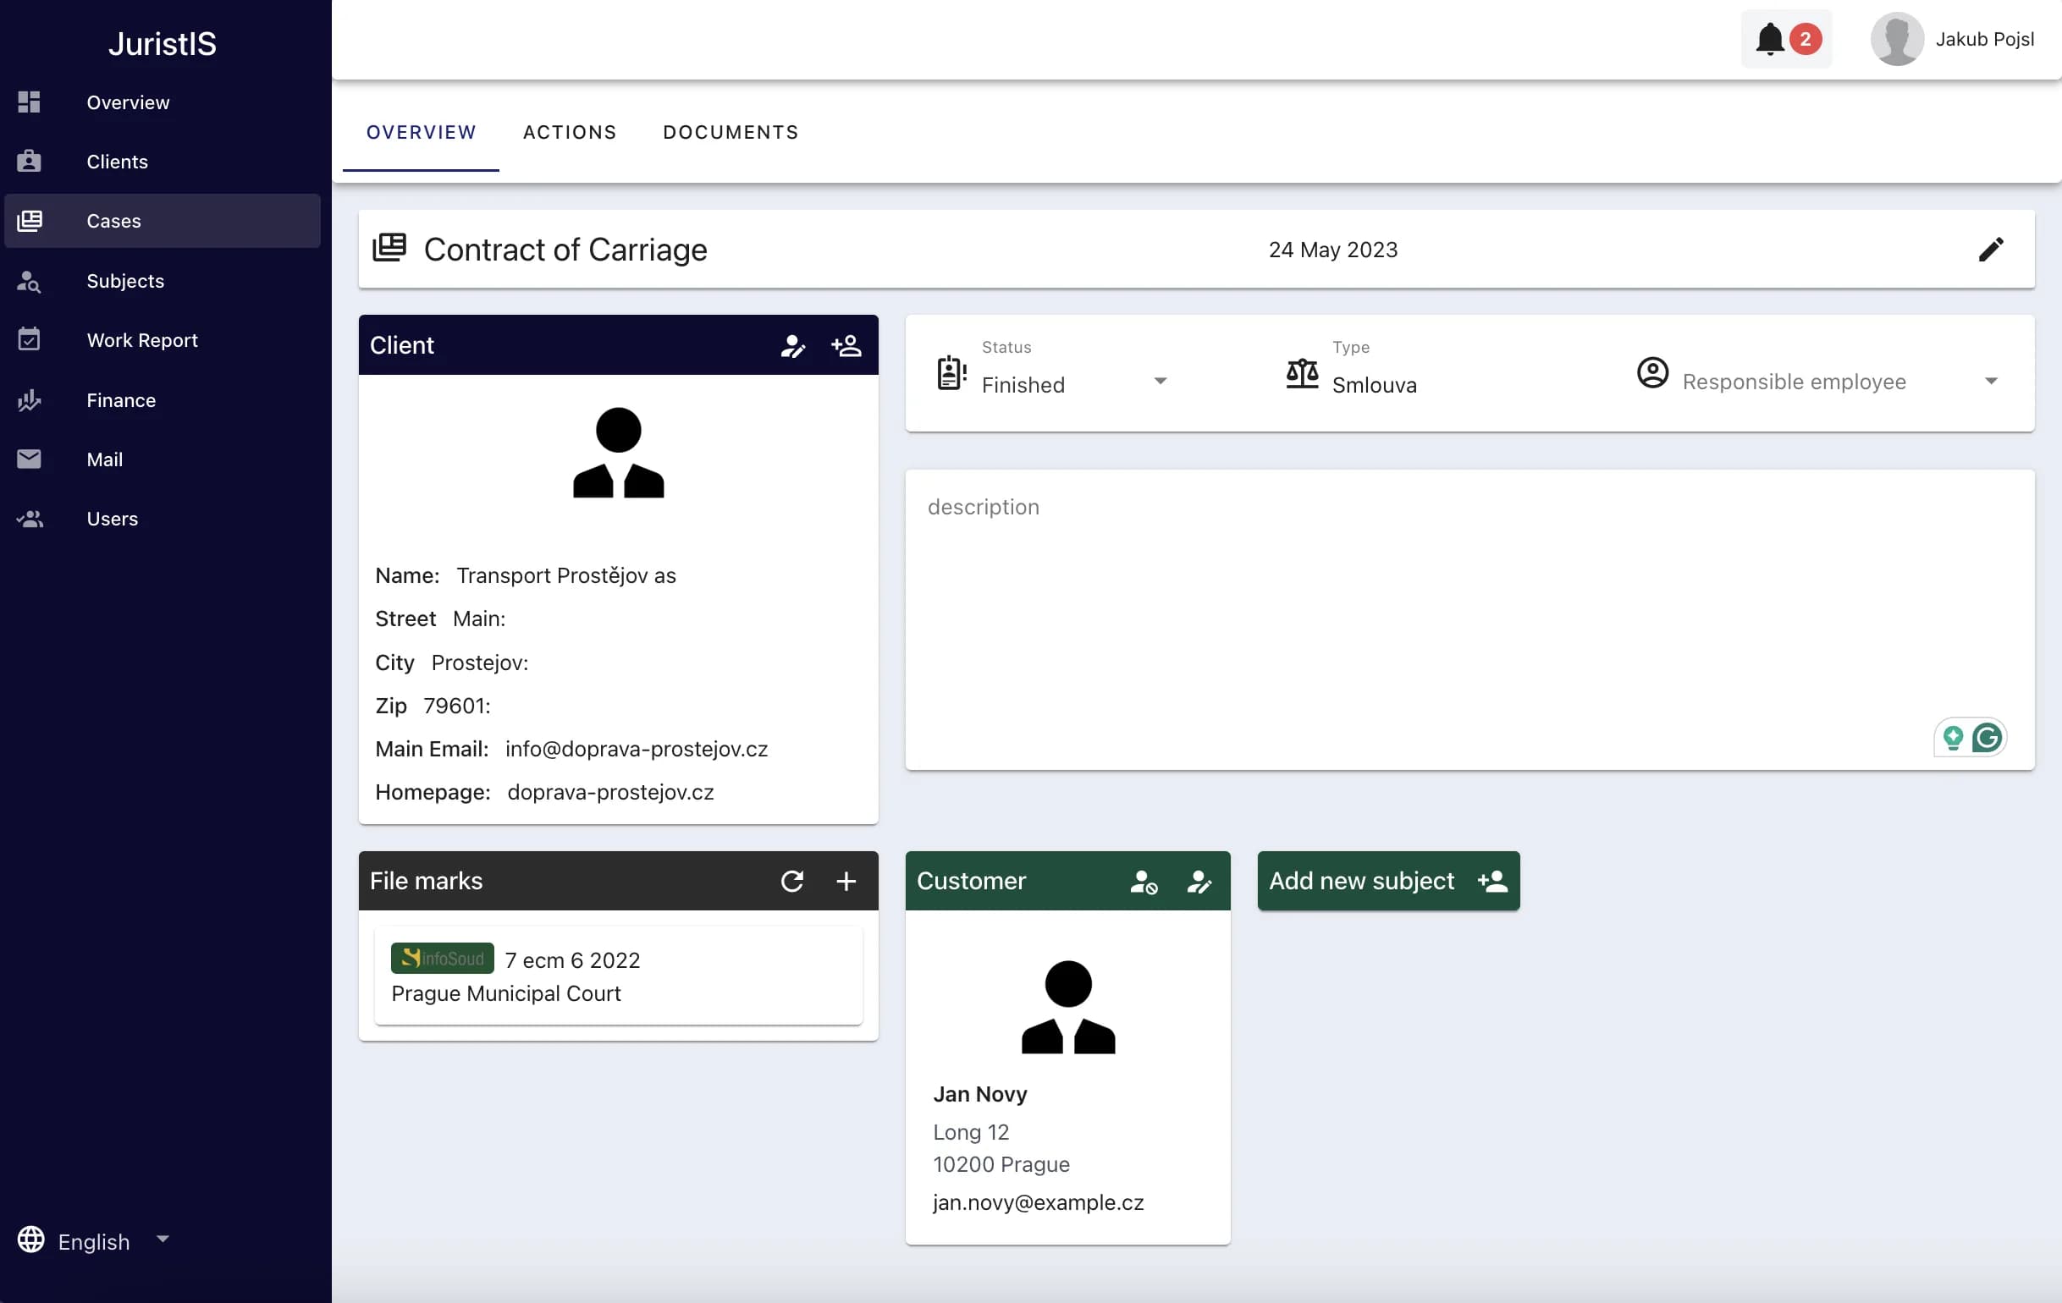This screenshot has width=2062, height=1303.
Task: Edit the Contract of Carriage case title
Action: (x=1991, y=249)
